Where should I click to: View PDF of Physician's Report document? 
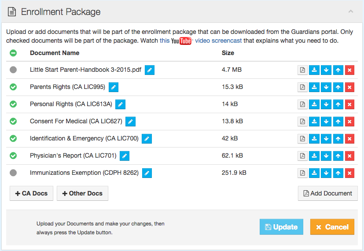click(x=302, y=156)
